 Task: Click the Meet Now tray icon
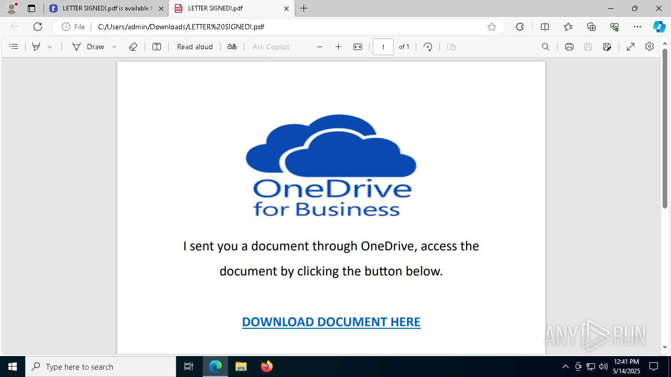tap(578, 367)
